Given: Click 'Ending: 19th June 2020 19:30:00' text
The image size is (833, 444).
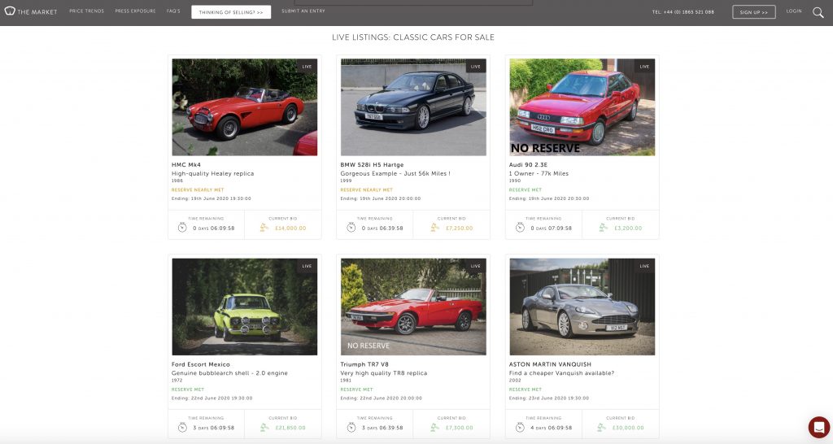Looking at the screenshot, I should [211, 198].
